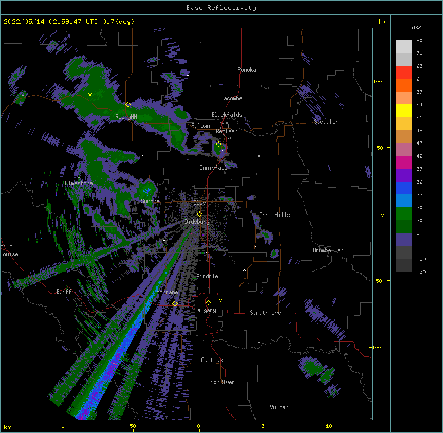This screenshot has height=433, width=443.
Task: Click the Calgary city label
Action: tap(205, 310)
